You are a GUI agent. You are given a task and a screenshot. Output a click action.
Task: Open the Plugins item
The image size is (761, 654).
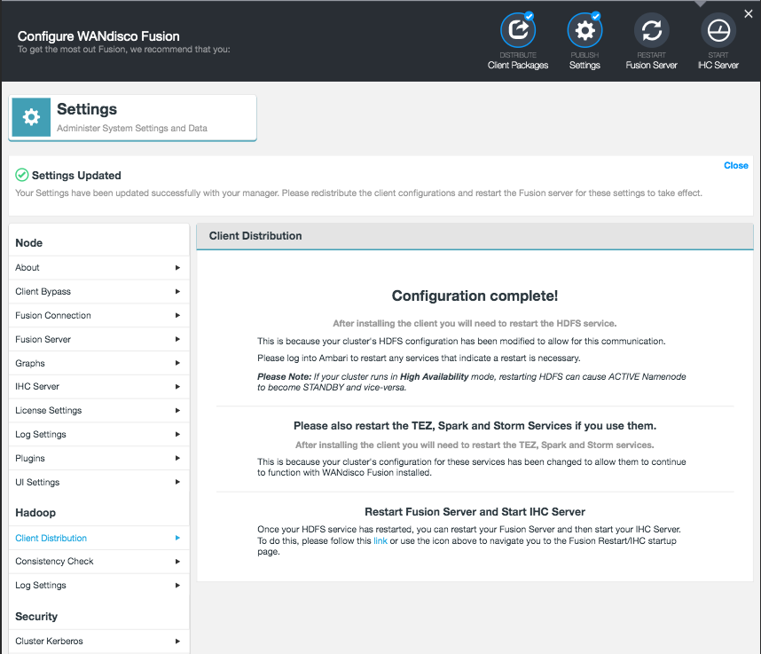pyautogui.click(x=99, y=458)
